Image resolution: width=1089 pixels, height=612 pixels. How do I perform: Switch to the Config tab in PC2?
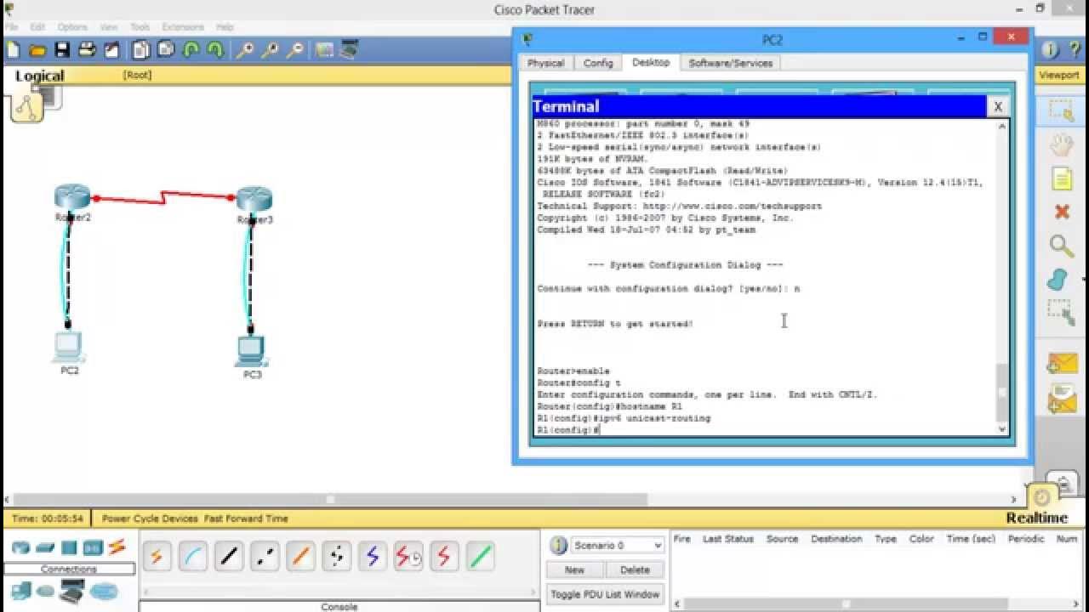point(598,63)
